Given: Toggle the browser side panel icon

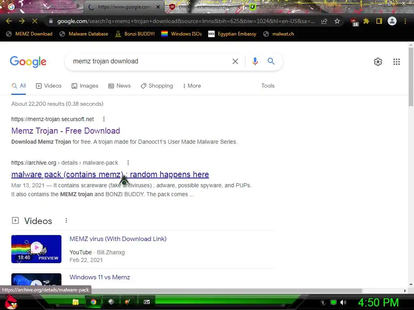Looking at the screenshot, I should click(379, 21).
